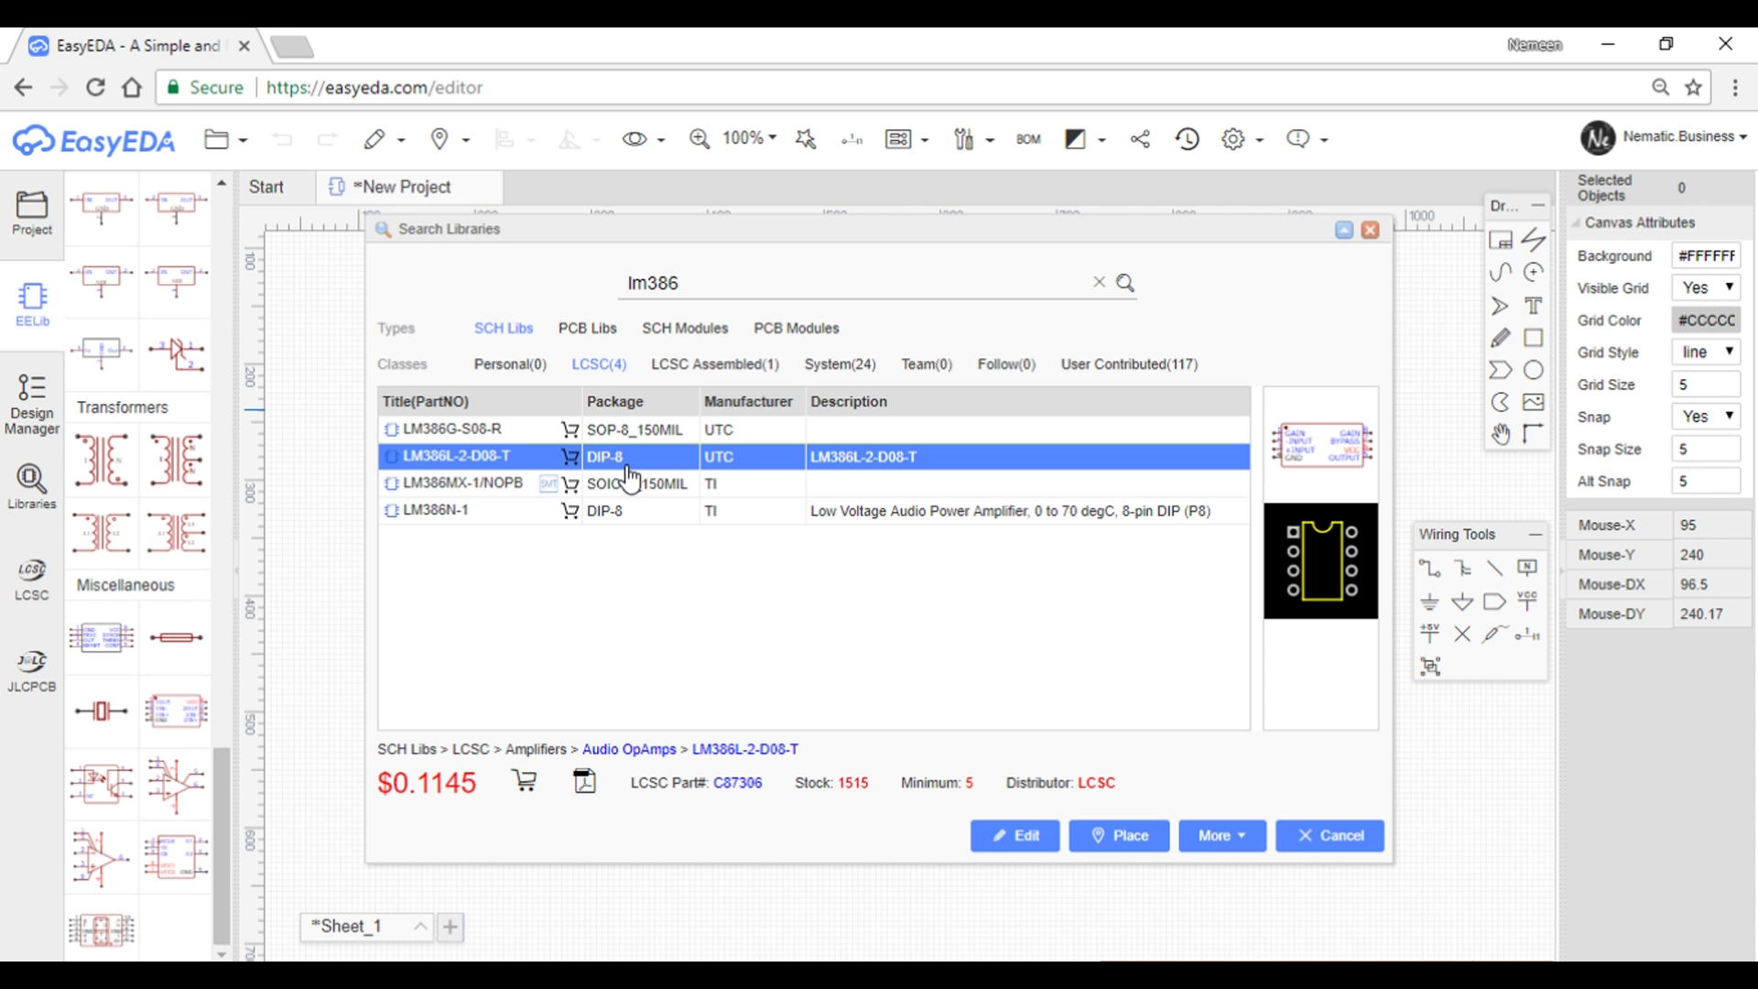Select the Text tool in Drawing Tools
Viewport: 1758px width, 989px height.
pos(1534,305)
